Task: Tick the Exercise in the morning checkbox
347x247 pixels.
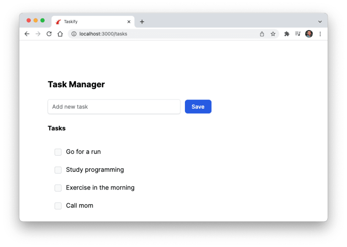Action: click(x=58, y=188)
